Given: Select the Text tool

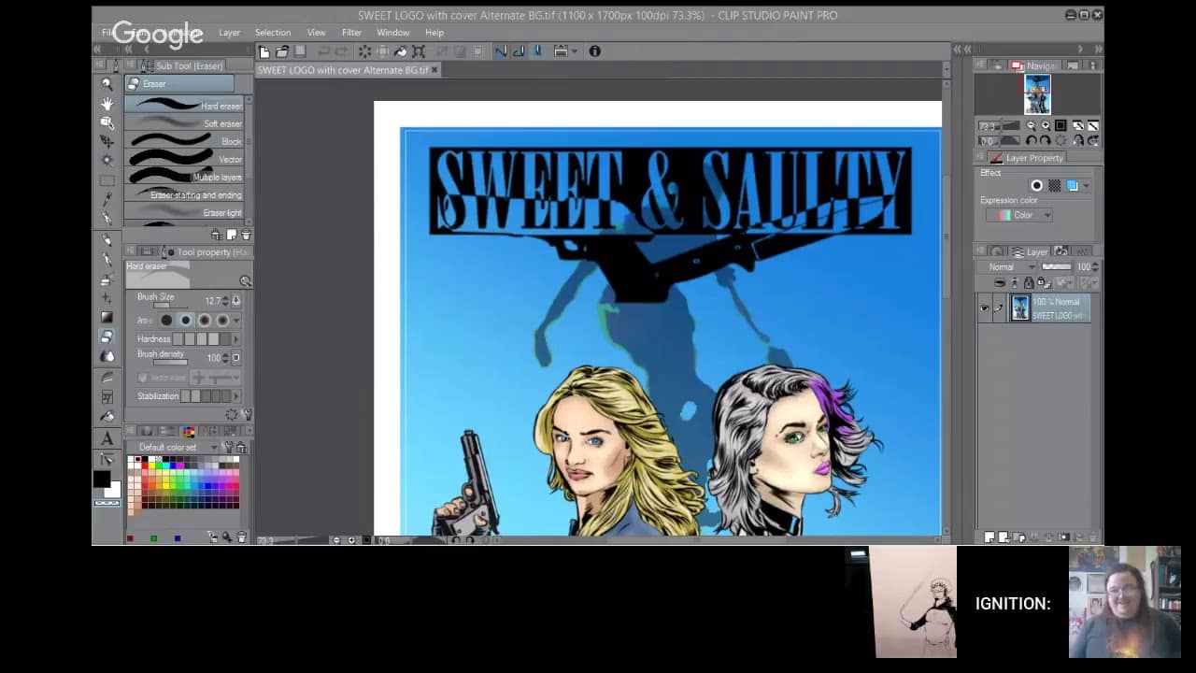Looking at the screenshot, I should tap(107, 439).
